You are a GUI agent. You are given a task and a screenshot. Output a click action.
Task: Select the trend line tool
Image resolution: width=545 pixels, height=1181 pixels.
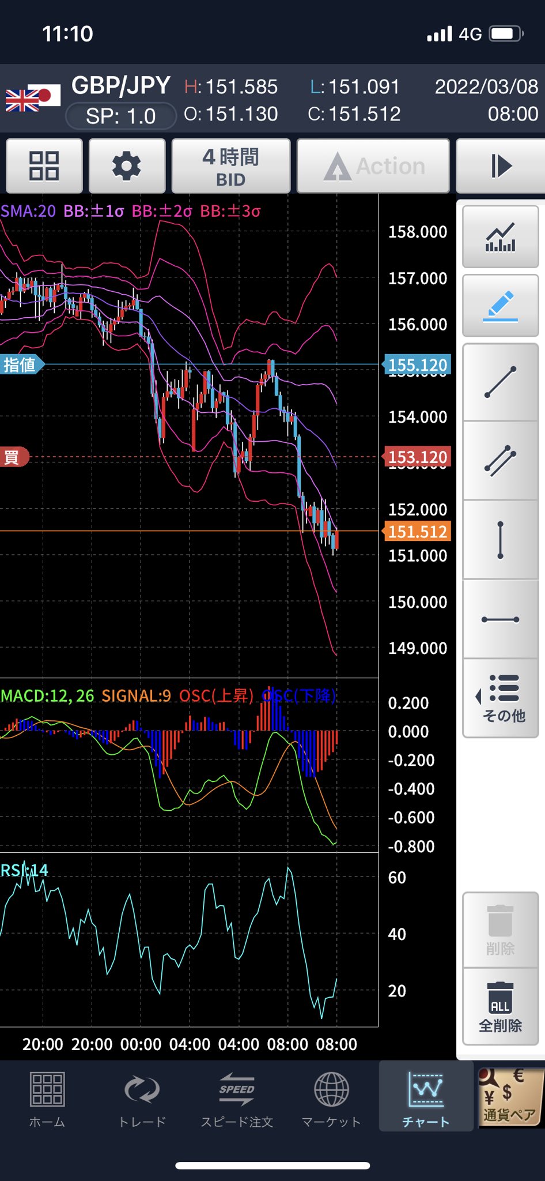click(501, 382)
